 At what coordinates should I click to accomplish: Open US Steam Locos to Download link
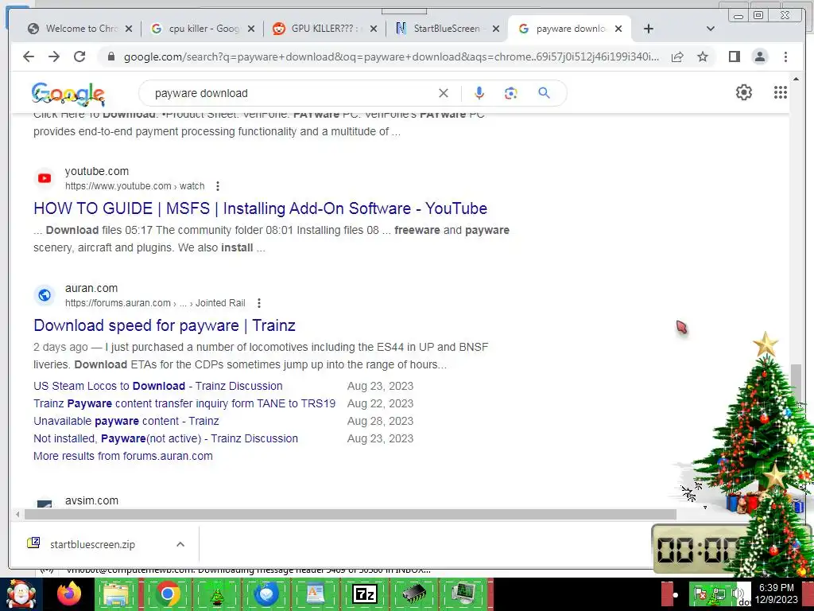tap(158, 386)
